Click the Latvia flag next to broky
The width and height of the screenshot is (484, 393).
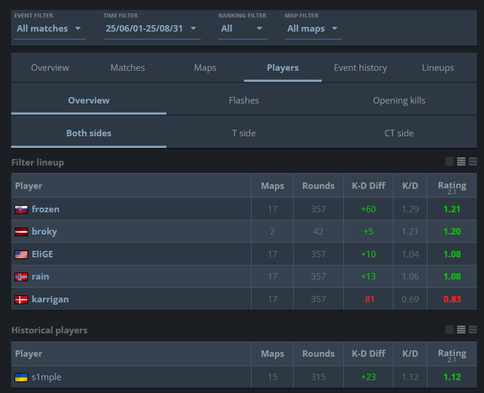point(21,232)
